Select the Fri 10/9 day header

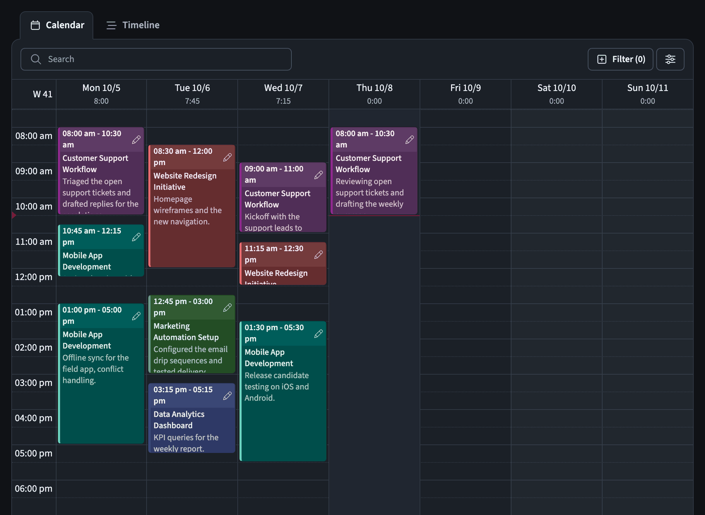click(x=466, y=94)
